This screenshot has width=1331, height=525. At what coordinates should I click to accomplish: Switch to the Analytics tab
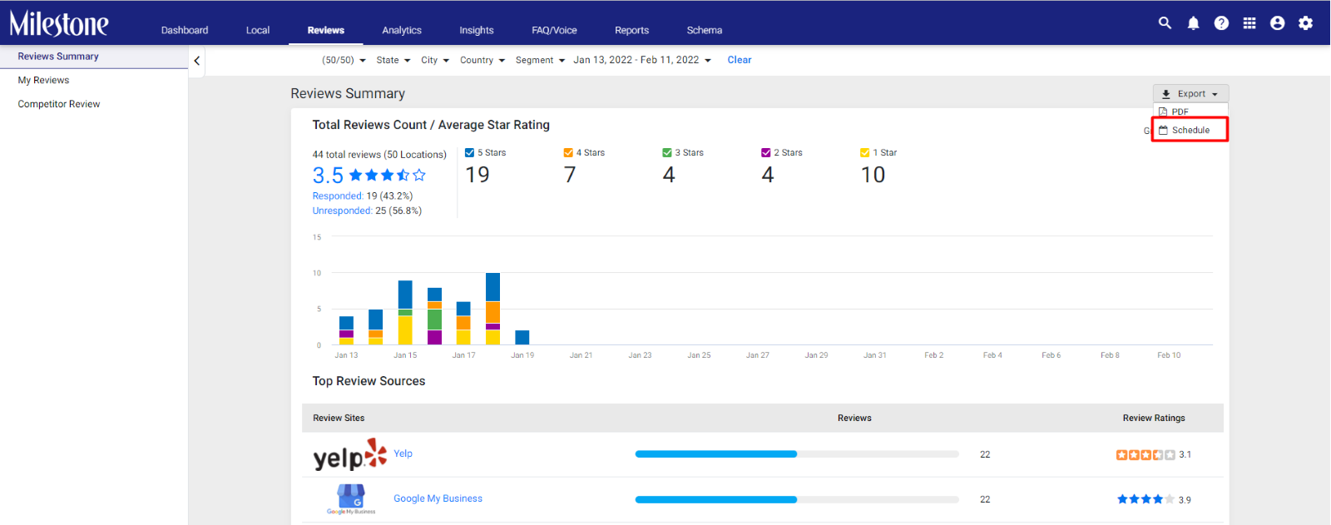click(x=402, y=30)
